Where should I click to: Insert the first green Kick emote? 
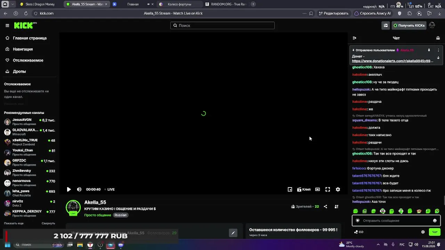(x=355, y=211)
